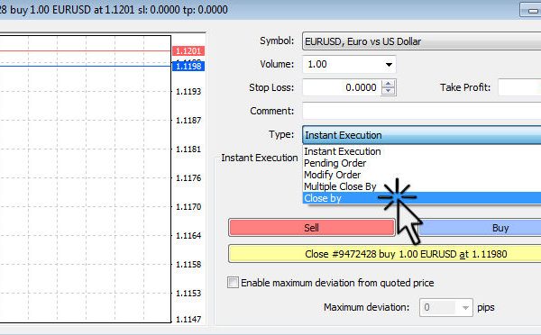Click the Take Profit input field
Viewport: 541px width, 335px height.
click(x=519, y=87)
